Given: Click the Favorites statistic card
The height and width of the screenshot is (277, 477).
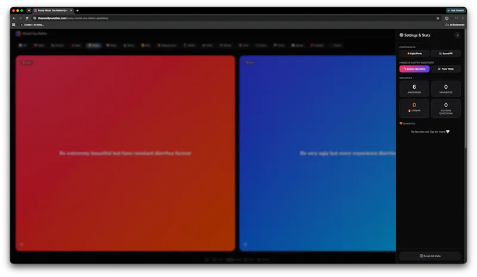Looking at the screenshot, I should click(x=445, y=89).
